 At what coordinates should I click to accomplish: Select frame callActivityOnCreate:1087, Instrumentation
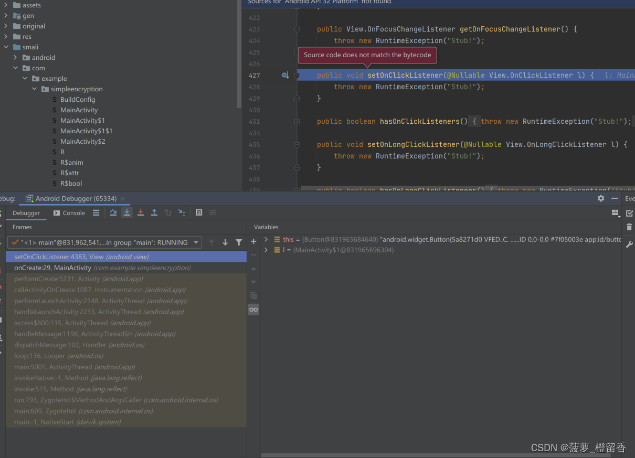(126, 290)
